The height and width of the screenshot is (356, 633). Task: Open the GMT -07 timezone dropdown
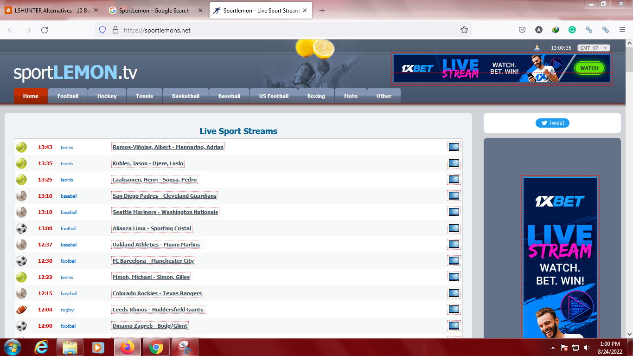[x=594, y=48]
